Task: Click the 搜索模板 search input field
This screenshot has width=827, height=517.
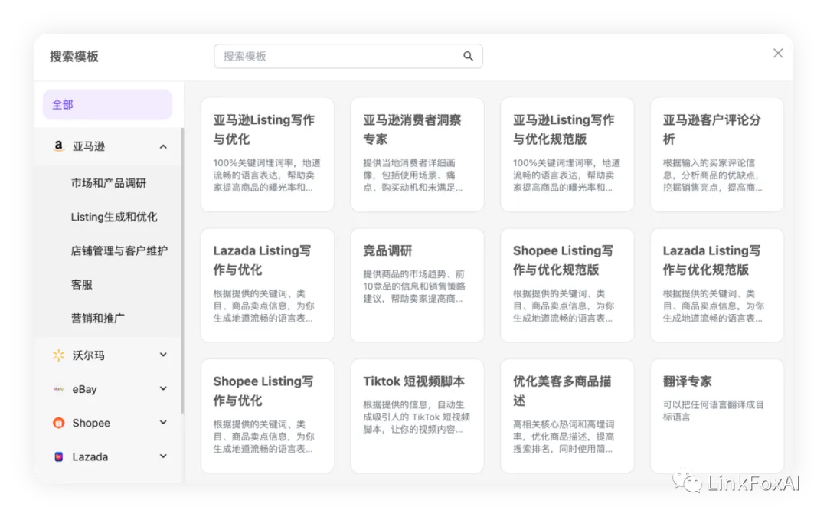Action: [348, 56]
